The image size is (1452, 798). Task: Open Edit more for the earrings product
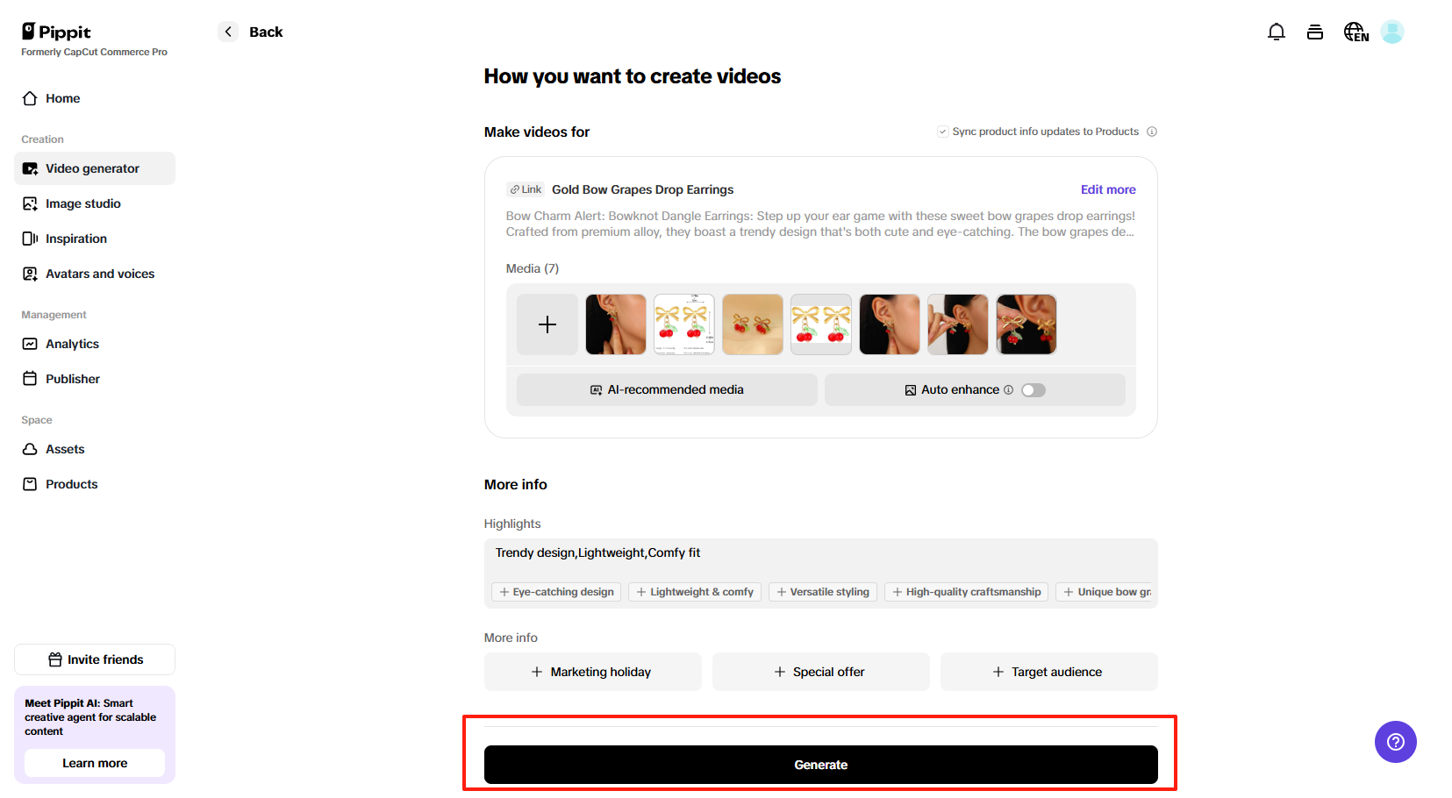(x=1108, y=189)
